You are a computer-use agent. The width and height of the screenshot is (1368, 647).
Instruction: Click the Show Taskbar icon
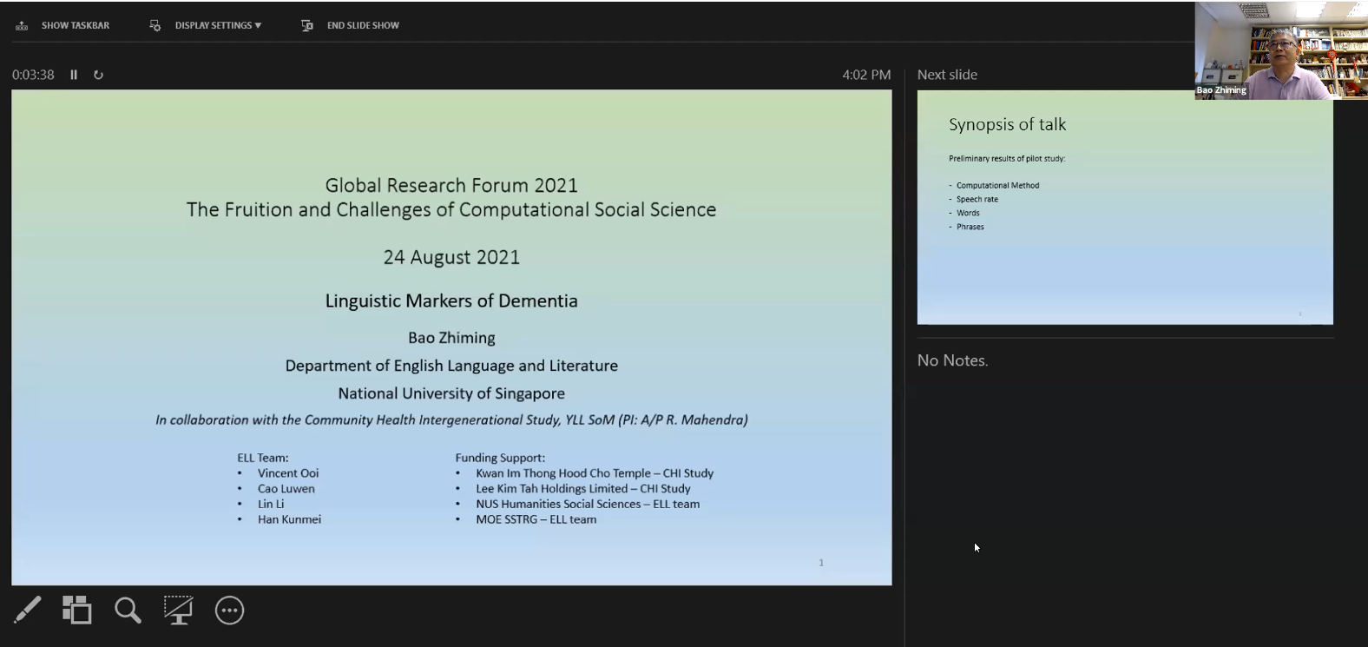(x=22, y=25)
